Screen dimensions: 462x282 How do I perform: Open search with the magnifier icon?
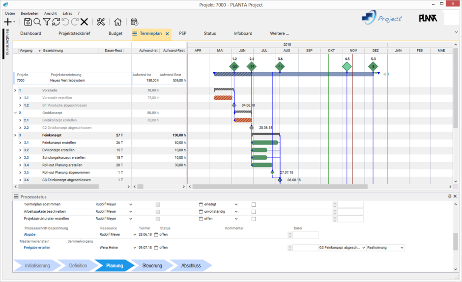pyautogui.click(x=37, y=22)
